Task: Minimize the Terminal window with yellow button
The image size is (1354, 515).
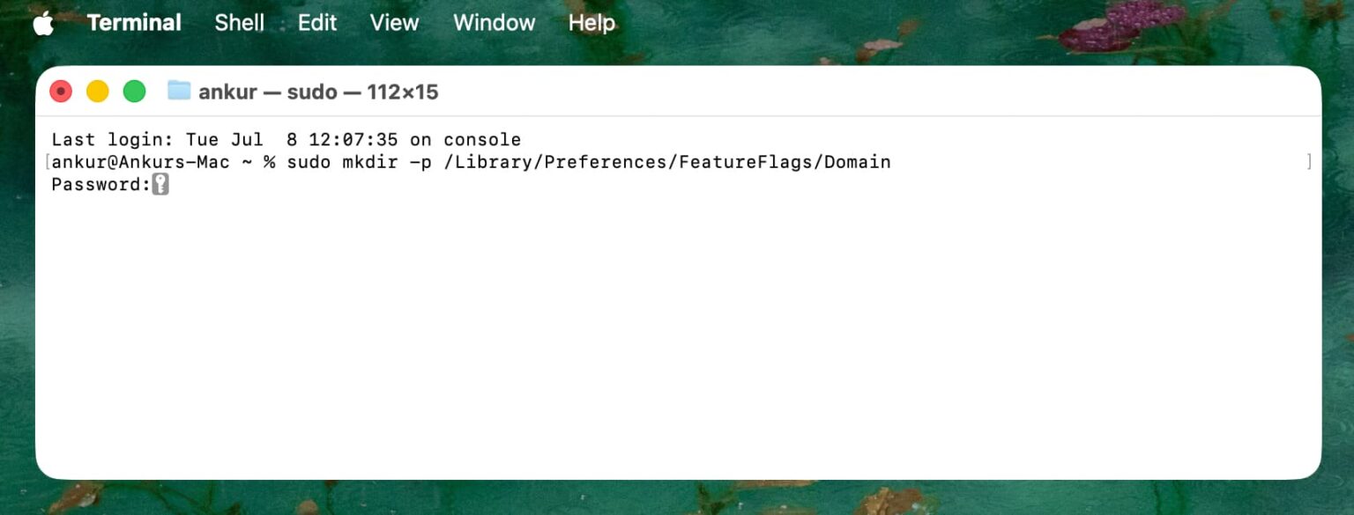Action: pos(97,91)
